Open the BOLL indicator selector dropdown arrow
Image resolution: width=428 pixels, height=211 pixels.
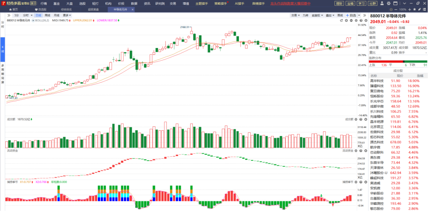tap(33, 20)
